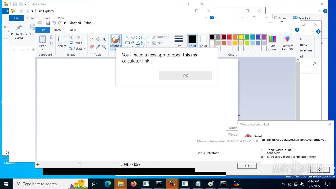Select the Fill with color bucket tool
336x189 pixels.
tap(98, 39)
